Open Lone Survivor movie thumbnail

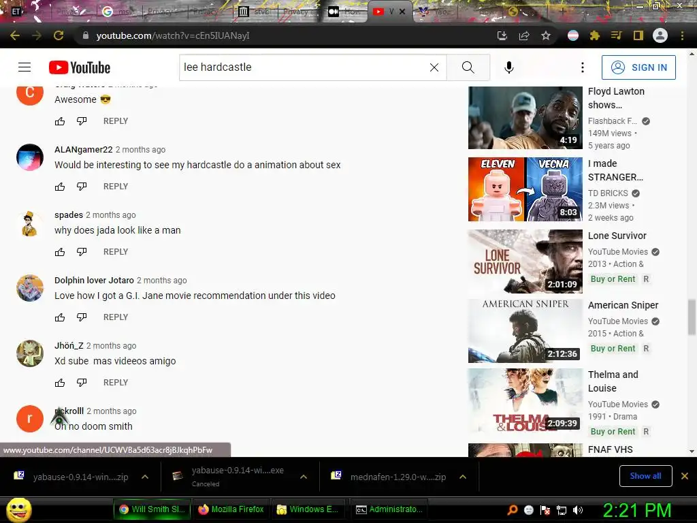pos(525,261)
